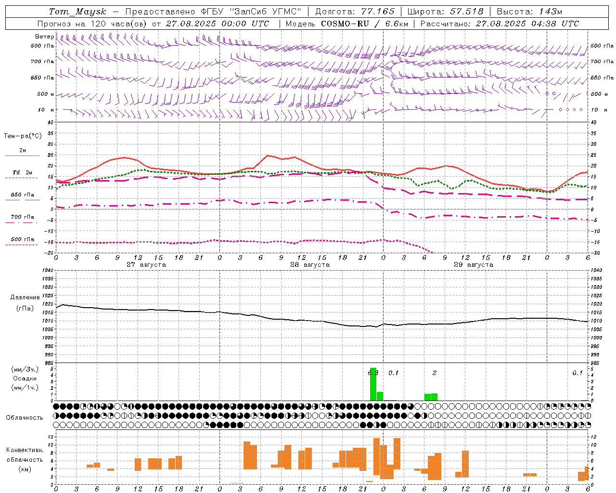Click the '29 августа' date label
The width and height of the screenshot is (616, 493).
point(474,265)
